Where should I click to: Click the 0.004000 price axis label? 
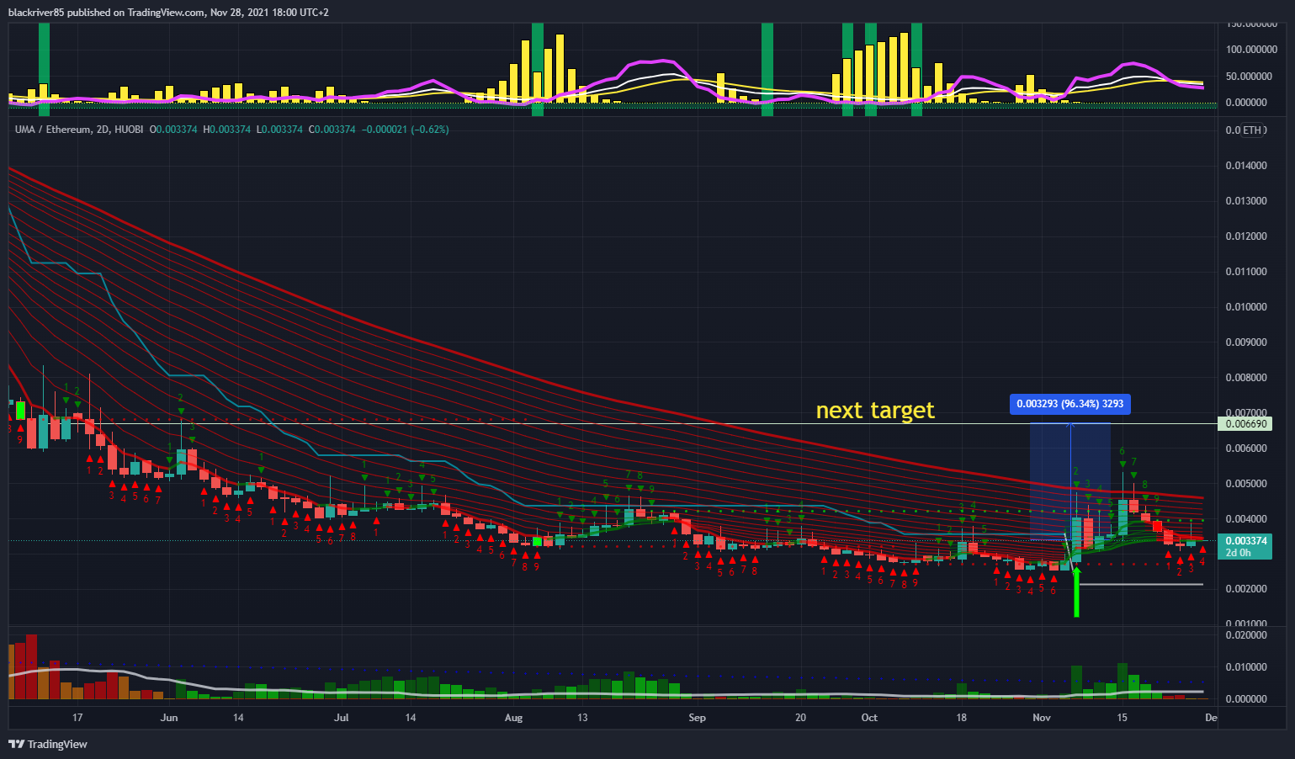pyautogui.click(x=1246, y=519)
